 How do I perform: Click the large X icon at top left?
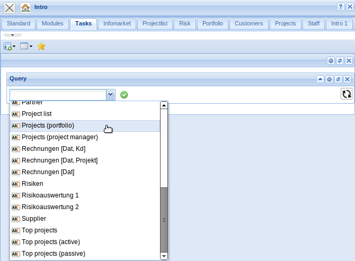pyautogui.click(x=10, y=8)
